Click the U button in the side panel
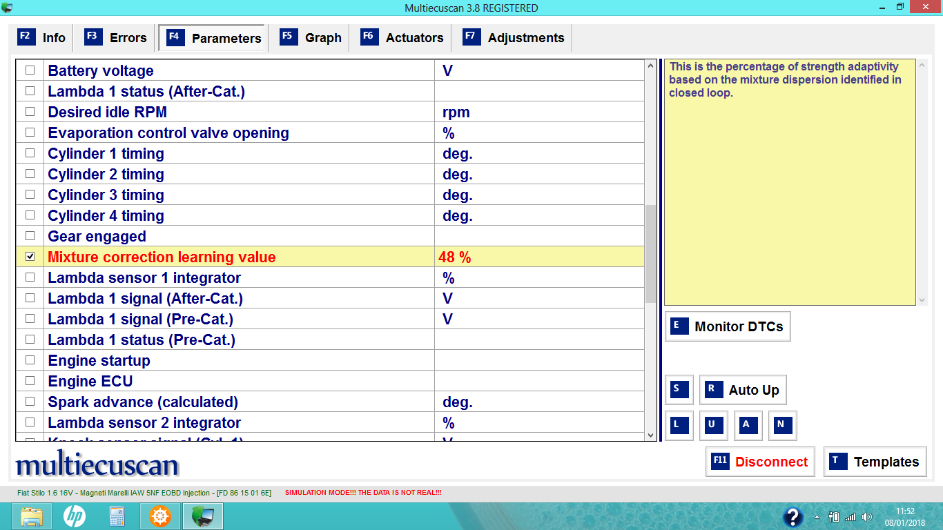 pyautogui.click(x=714, y=426)
